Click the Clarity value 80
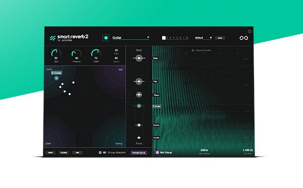303x188 pixels. (x=116, y=58)
